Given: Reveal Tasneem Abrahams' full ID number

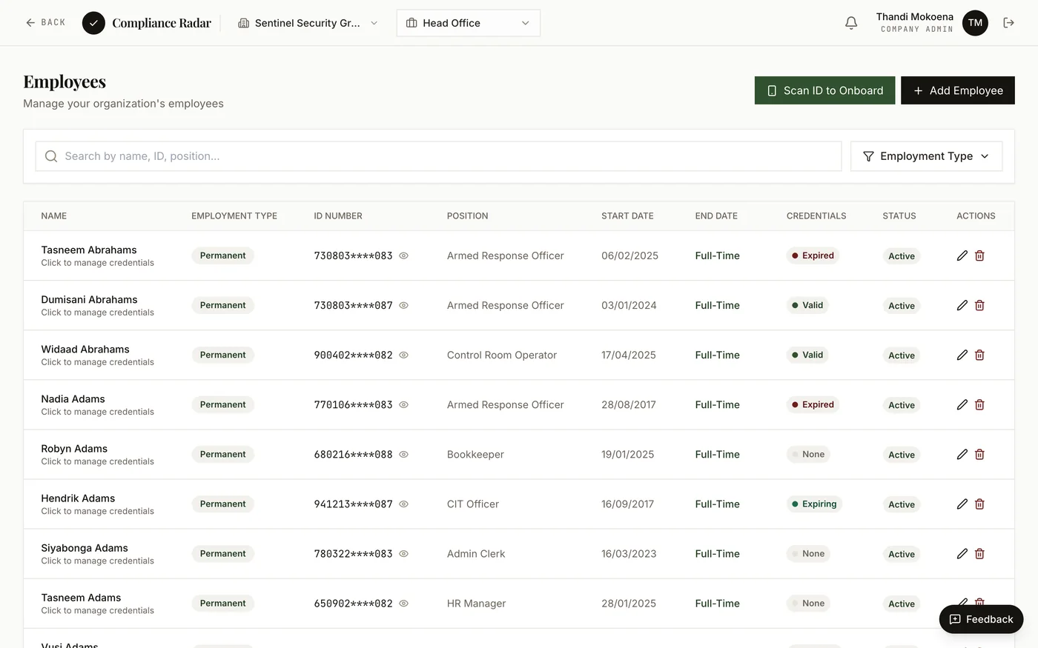Looking at the screenshot, I should click(x=404, y=255).
